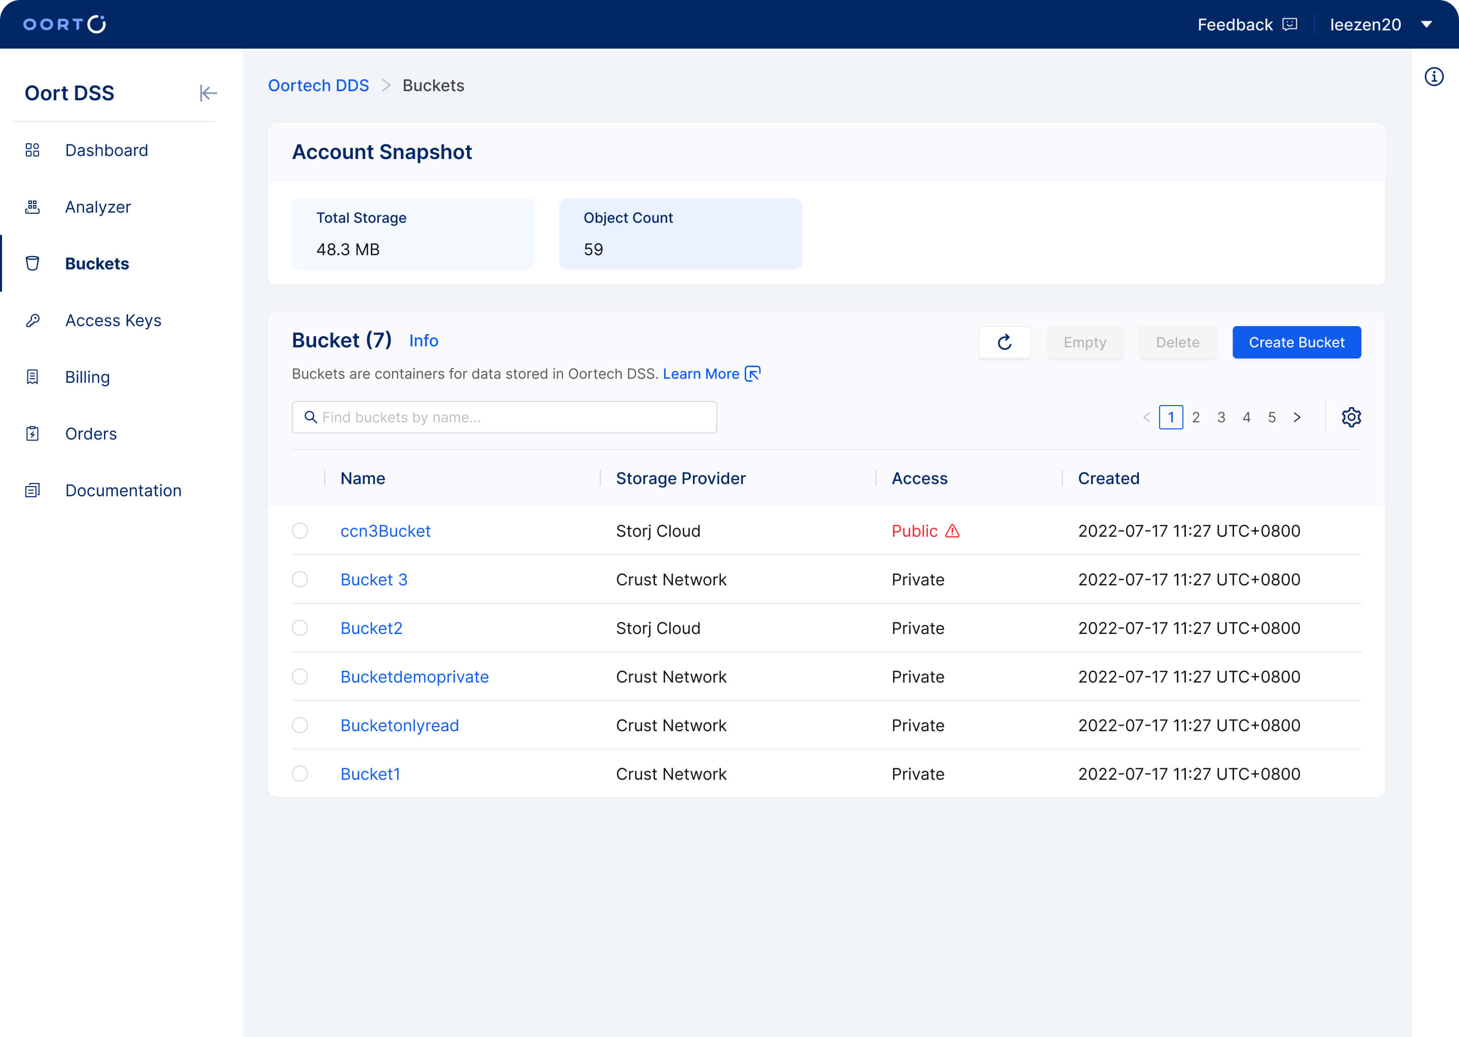Open table settings with the gear icon

tap(1352, 417)
